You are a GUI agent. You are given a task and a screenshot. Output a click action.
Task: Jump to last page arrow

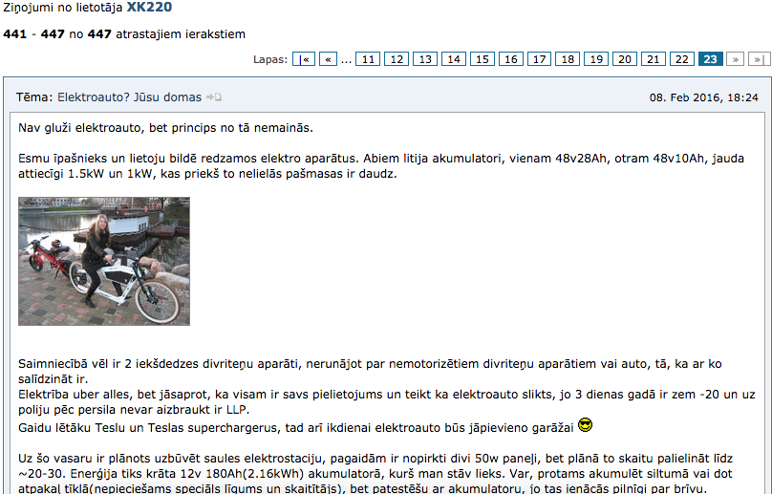coord(760,59)
